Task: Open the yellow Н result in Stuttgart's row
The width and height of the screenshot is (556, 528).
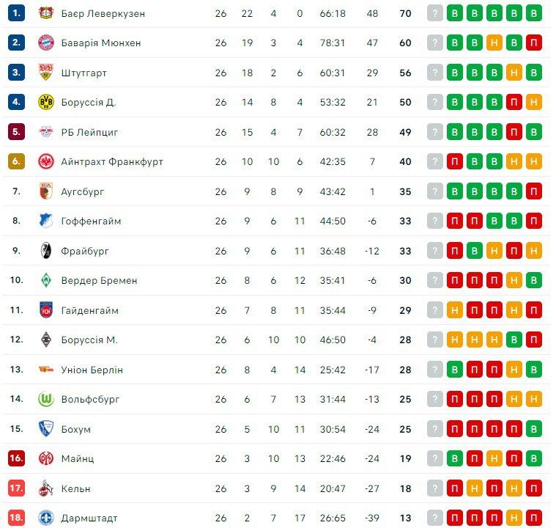Action: click(x=514, y=73)
